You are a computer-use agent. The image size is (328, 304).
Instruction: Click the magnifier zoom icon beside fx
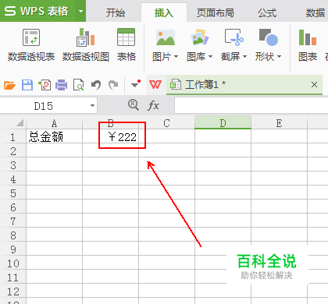[134, 105]
